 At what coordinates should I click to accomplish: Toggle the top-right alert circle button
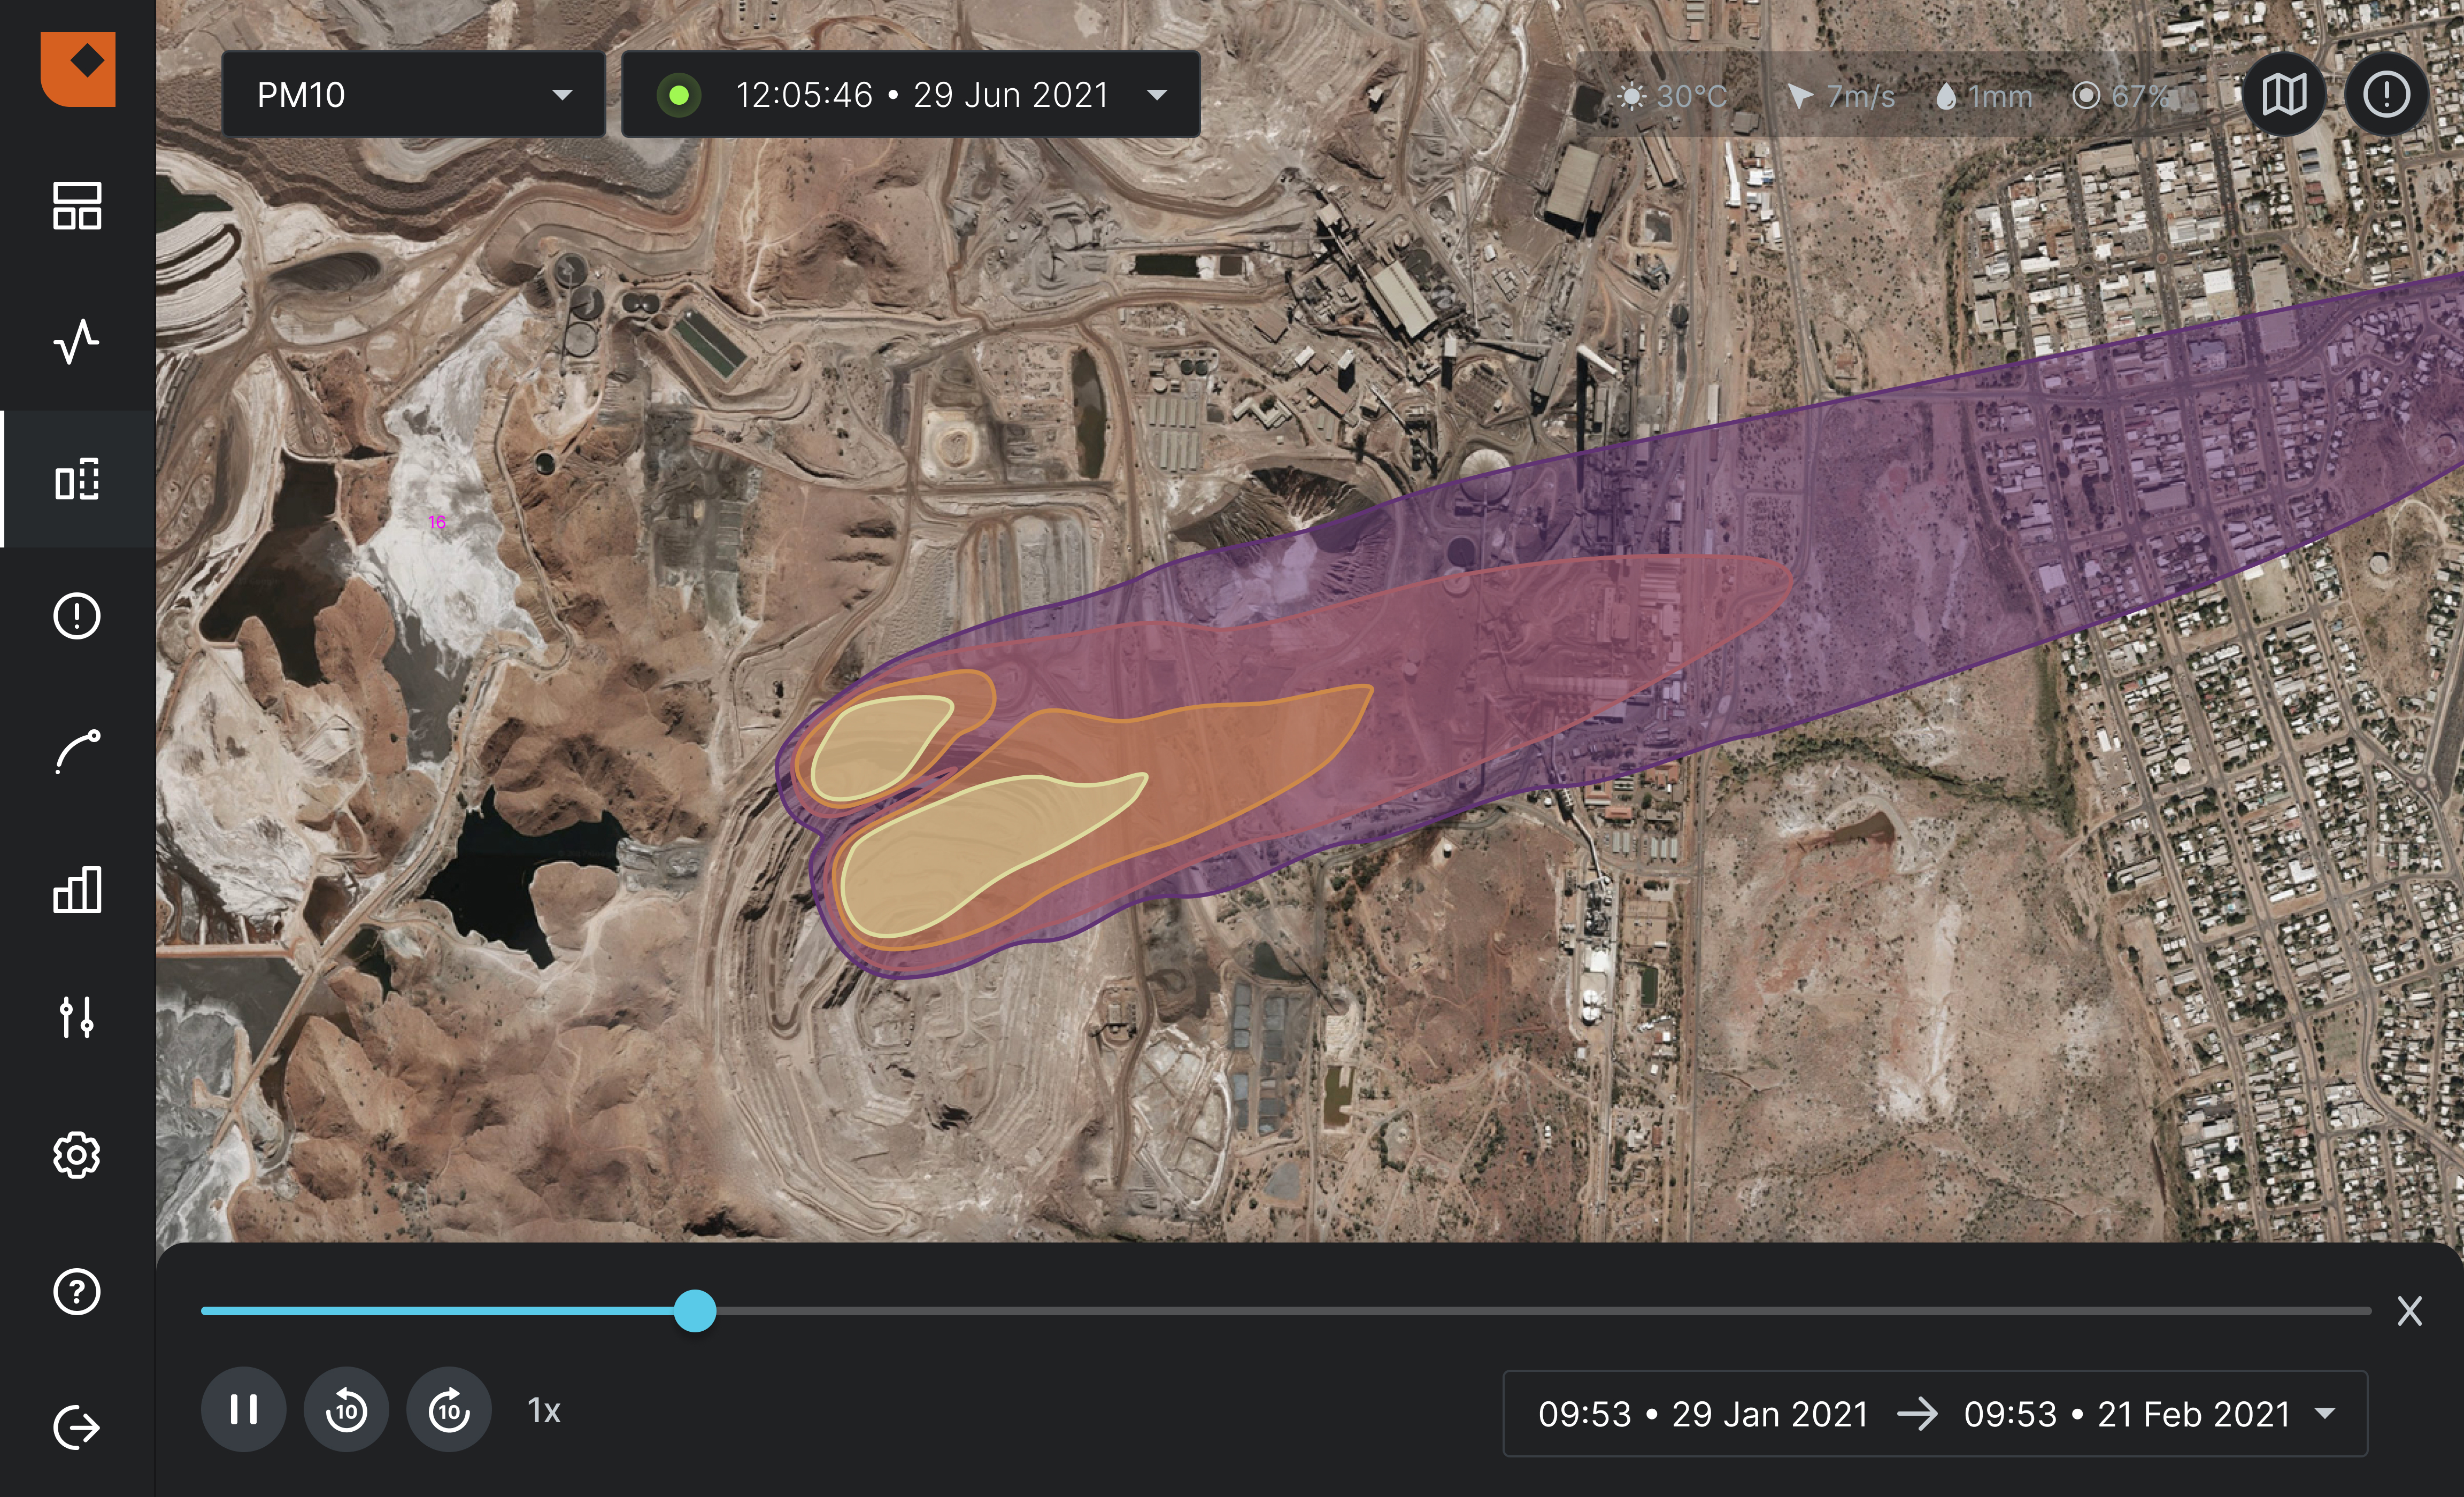(x=2386, y=96)
